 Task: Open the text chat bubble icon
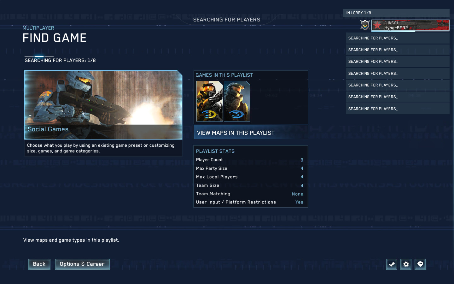point(420,264)
